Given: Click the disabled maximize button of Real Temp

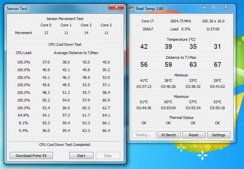Looking at the screenshot, I should (x=213, y=7).
